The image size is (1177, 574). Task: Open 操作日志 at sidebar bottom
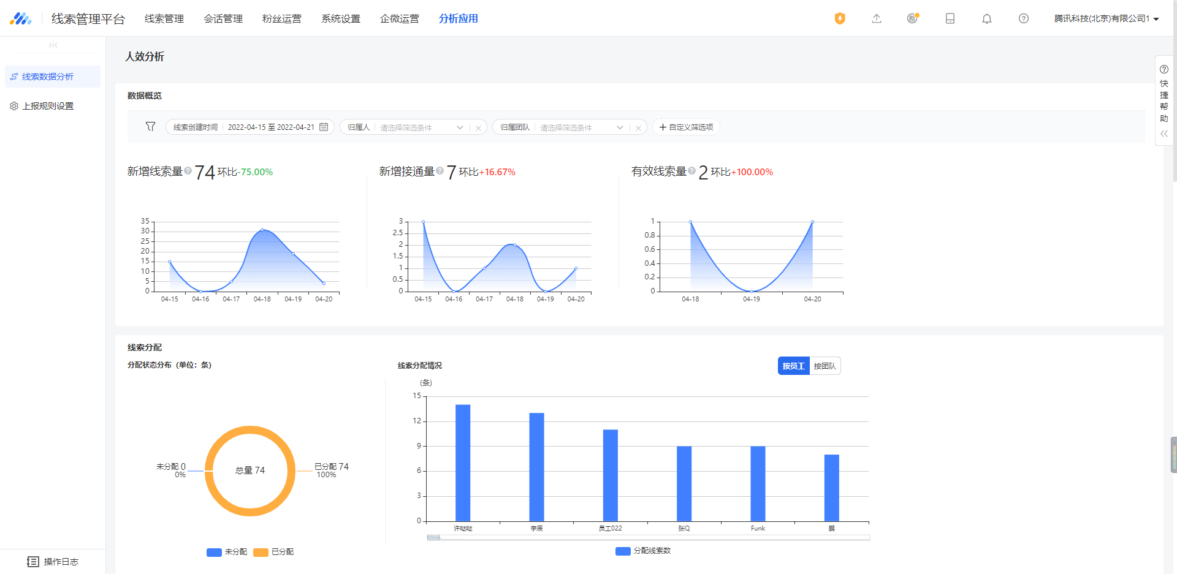tap(53, 562)
